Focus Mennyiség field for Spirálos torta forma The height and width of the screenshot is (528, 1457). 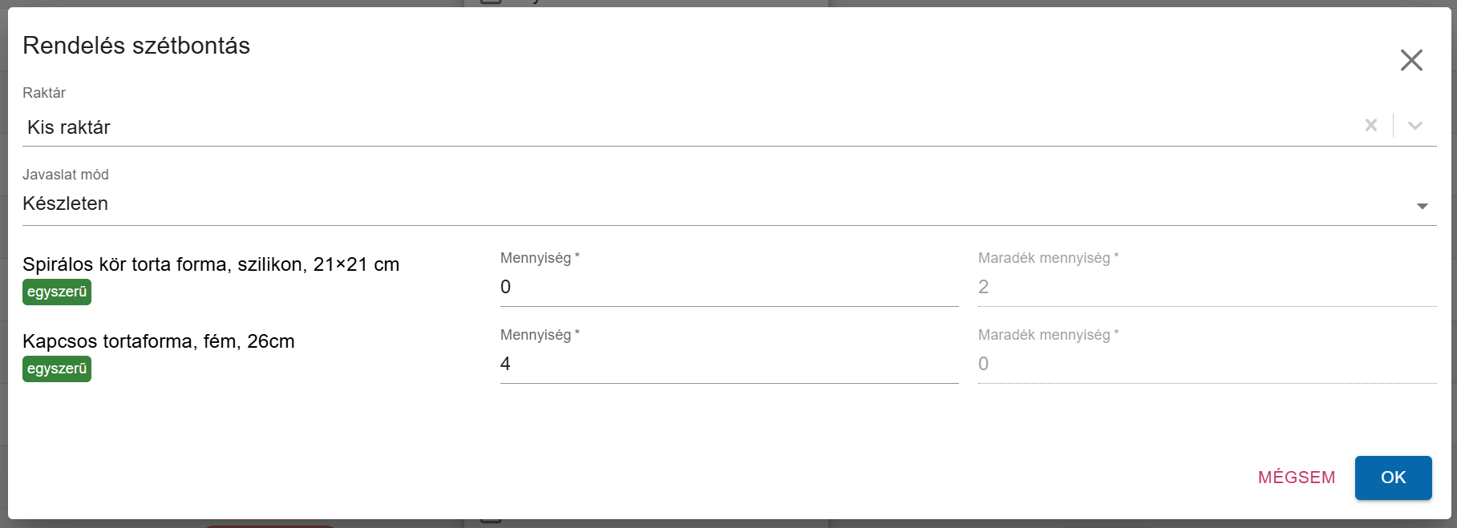(x=728, y=287)
